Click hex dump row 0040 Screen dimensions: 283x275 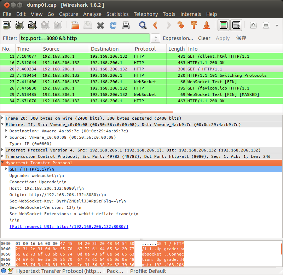point(92,249)
